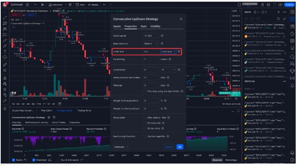This screenshot has height=166, width=296.
Task: Undo the last chart action
Action: pos(104,5)
